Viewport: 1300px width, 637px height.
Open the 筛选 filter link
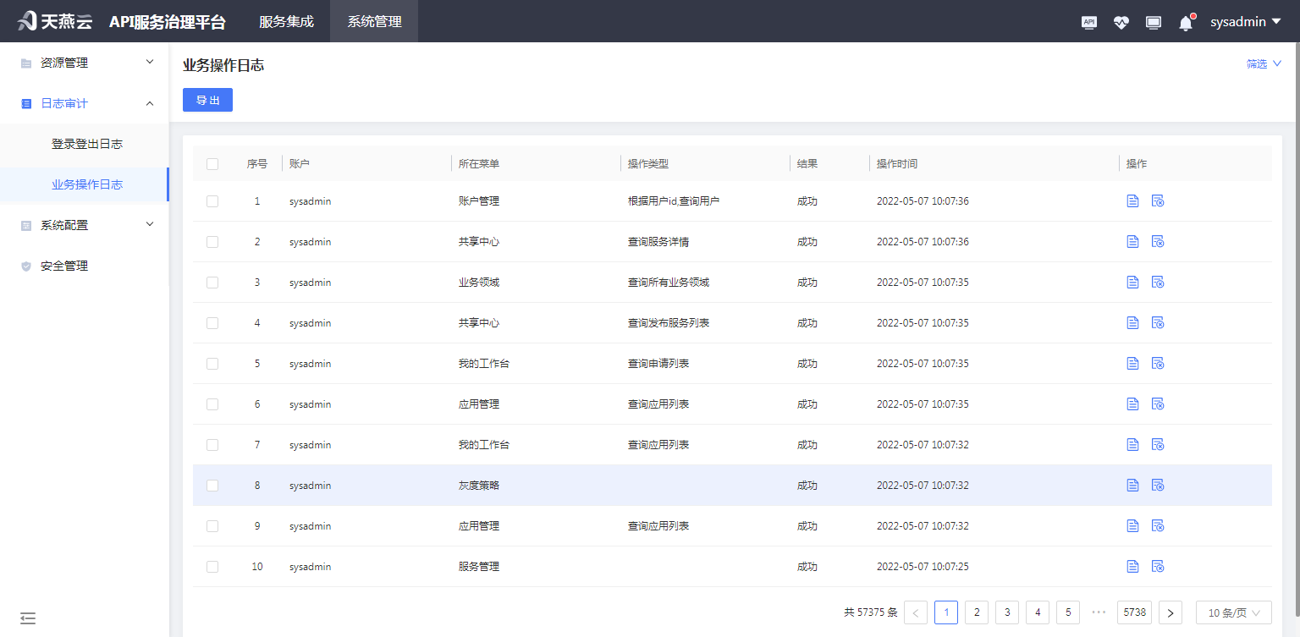pos(1262,63)
